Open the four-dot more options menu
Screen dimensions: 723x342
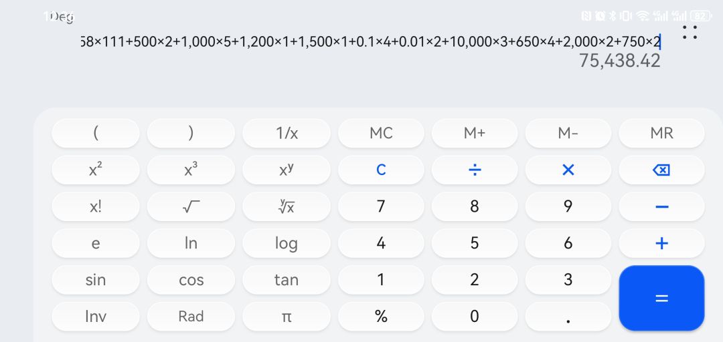(x=690, y=32)
